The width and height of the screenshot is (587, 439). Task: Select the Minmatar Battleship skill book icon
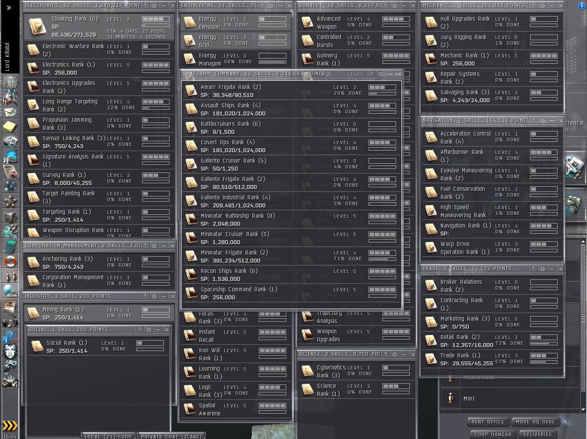191,219
